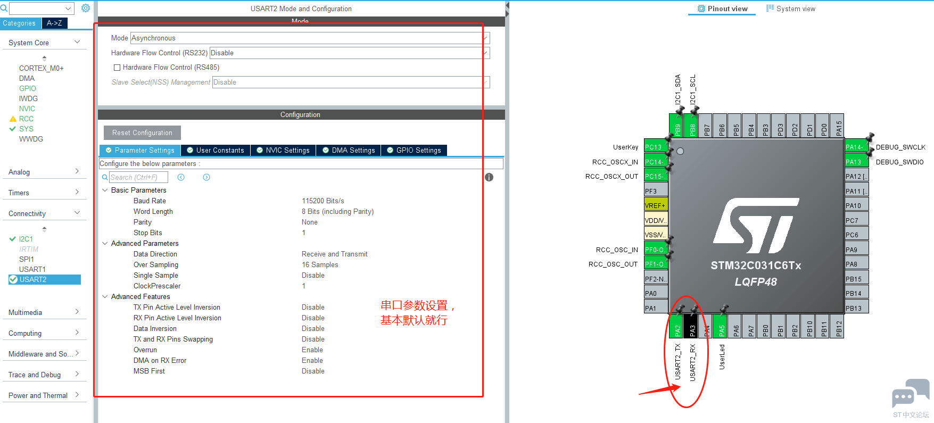
Task: Click the parameter search magnifier icon
Action: click(x=105, y=177)
